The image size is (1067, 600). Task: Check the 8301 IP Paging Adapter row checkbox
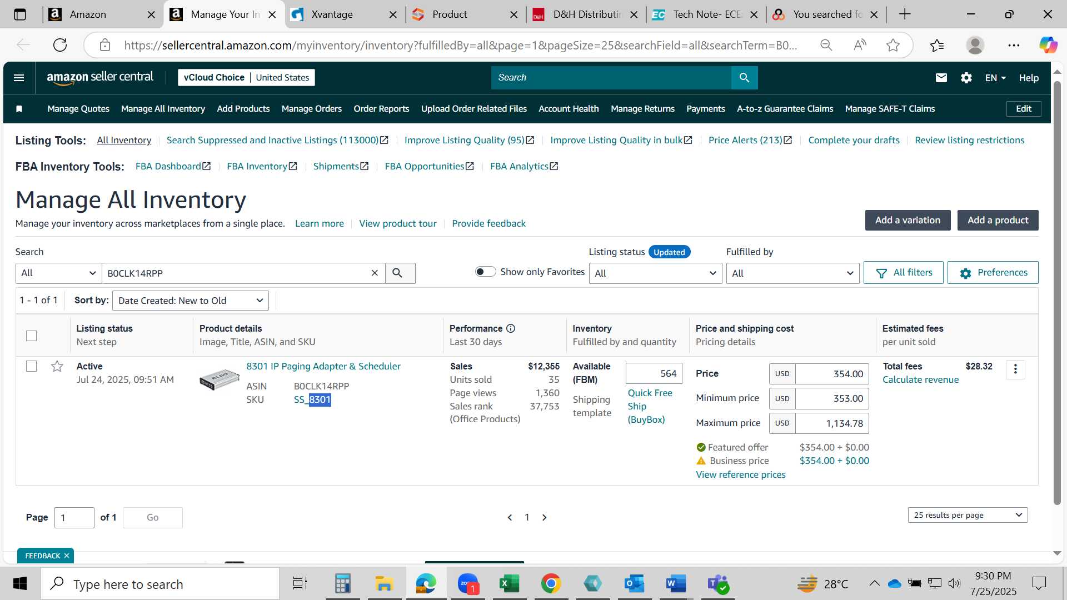(32, 366)
